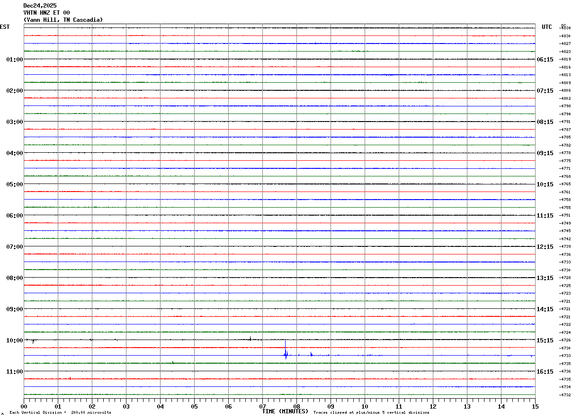Viewport: 573px width, 419px height.
Task: Select the -4726 DC offset value
Action: click(x=565, y=340)
